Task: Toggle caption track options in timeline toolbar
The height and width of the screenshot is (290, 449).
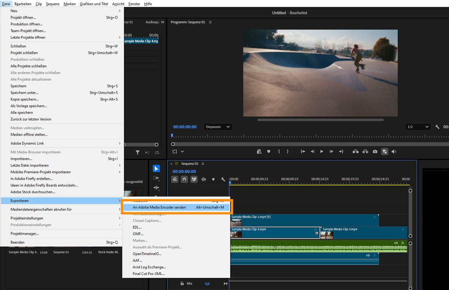Action: click(x=204, y=179)
